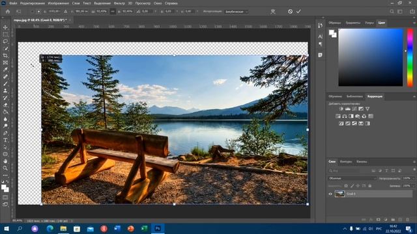The height and width of the screenshot is (234, 417).
Task: Commit the transform with the checkmark
Action: 298,12
